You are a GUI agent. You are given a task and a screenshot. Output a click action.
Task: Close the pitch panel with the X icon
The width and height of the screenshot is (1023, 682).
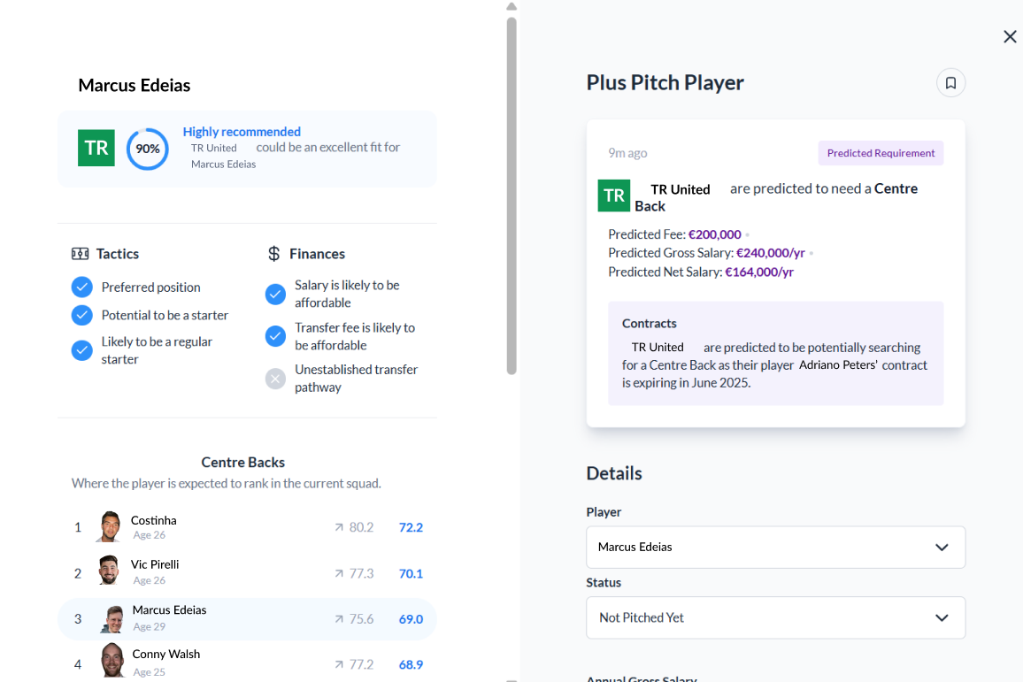pos(1010,36)
